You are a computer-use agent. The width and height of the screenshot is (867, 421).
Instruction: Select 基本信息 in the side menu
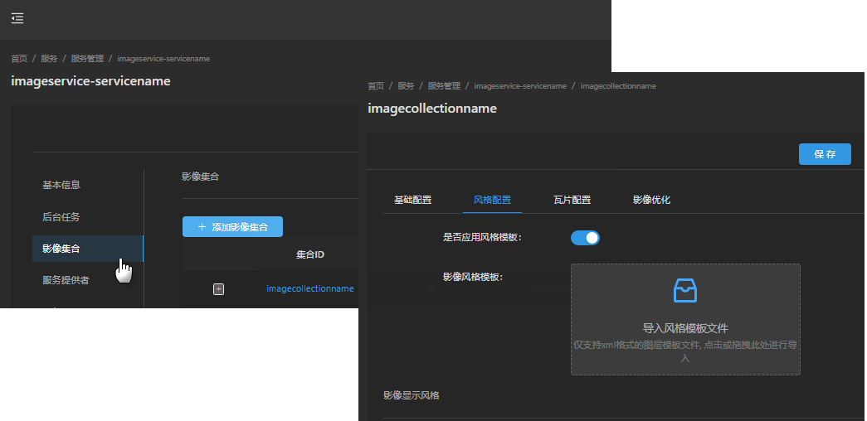coord(61,185)
